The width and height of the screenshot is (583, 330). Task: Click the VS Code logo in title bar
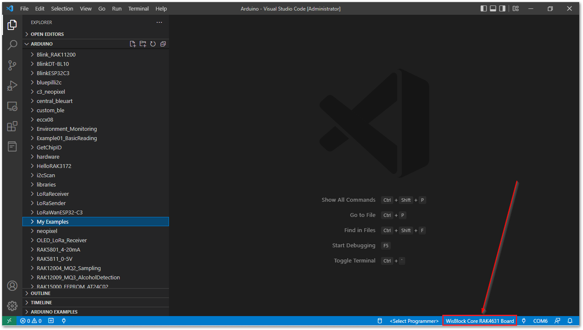(10, 8)
